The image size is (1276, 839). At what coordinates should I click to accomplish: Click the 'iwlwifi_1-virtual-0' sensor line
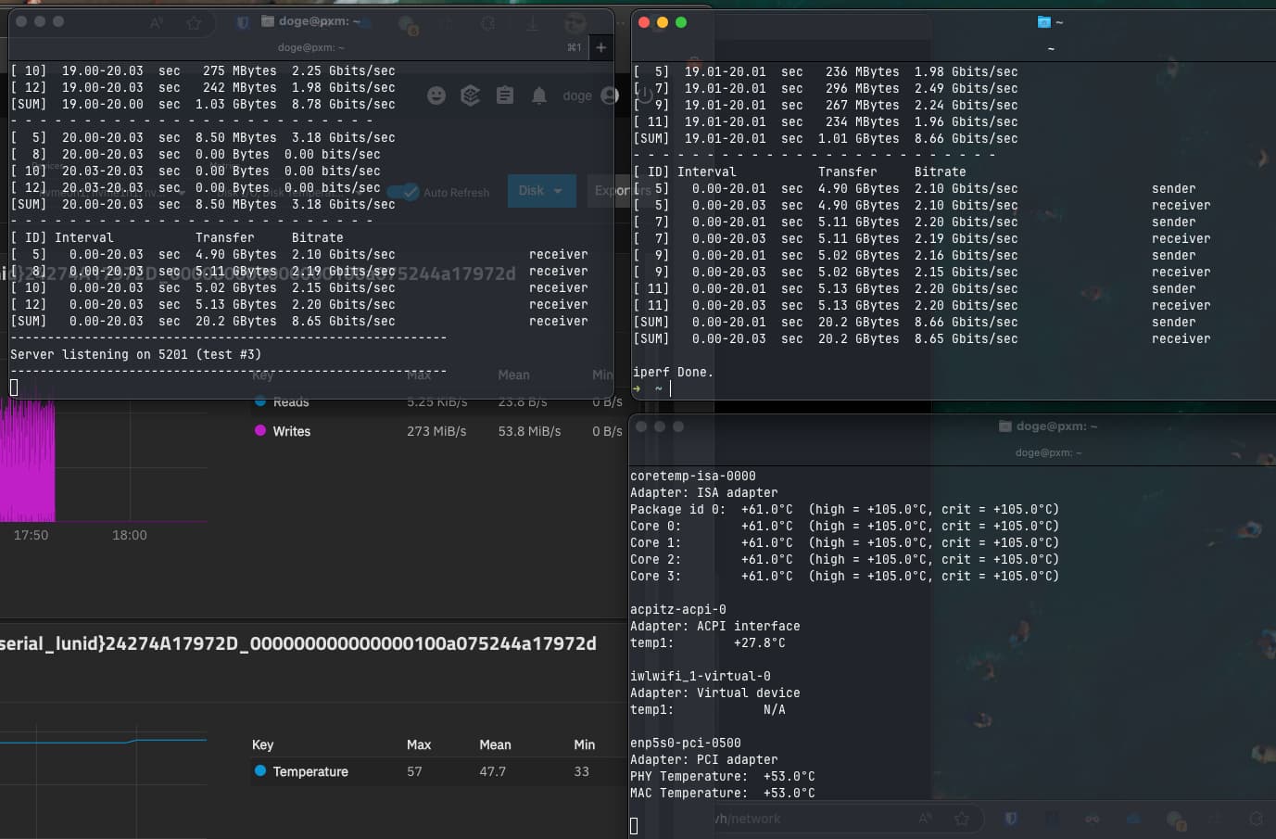(701, 676)
